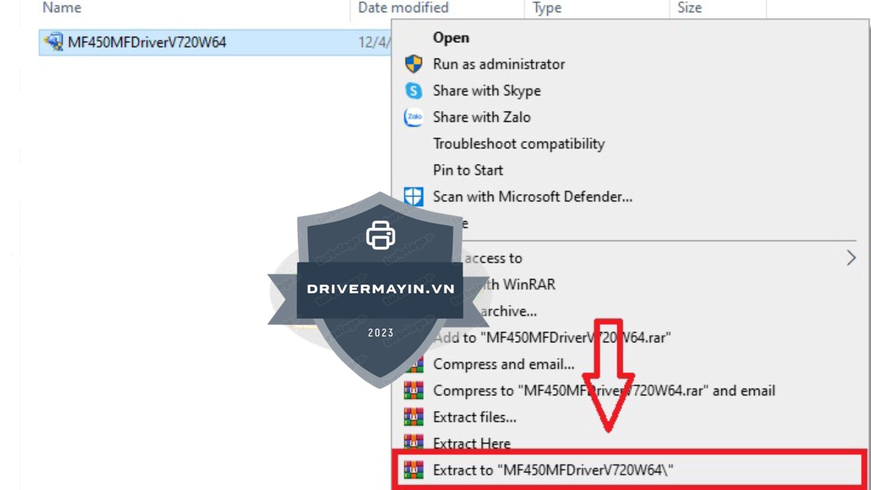Choose Extract Here menu entry

pos(472,444)
